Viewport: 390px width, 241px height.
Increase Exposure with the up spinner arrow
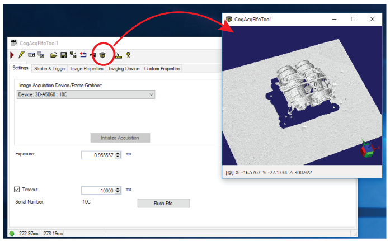pyautogui.click(x=118, y=153)
